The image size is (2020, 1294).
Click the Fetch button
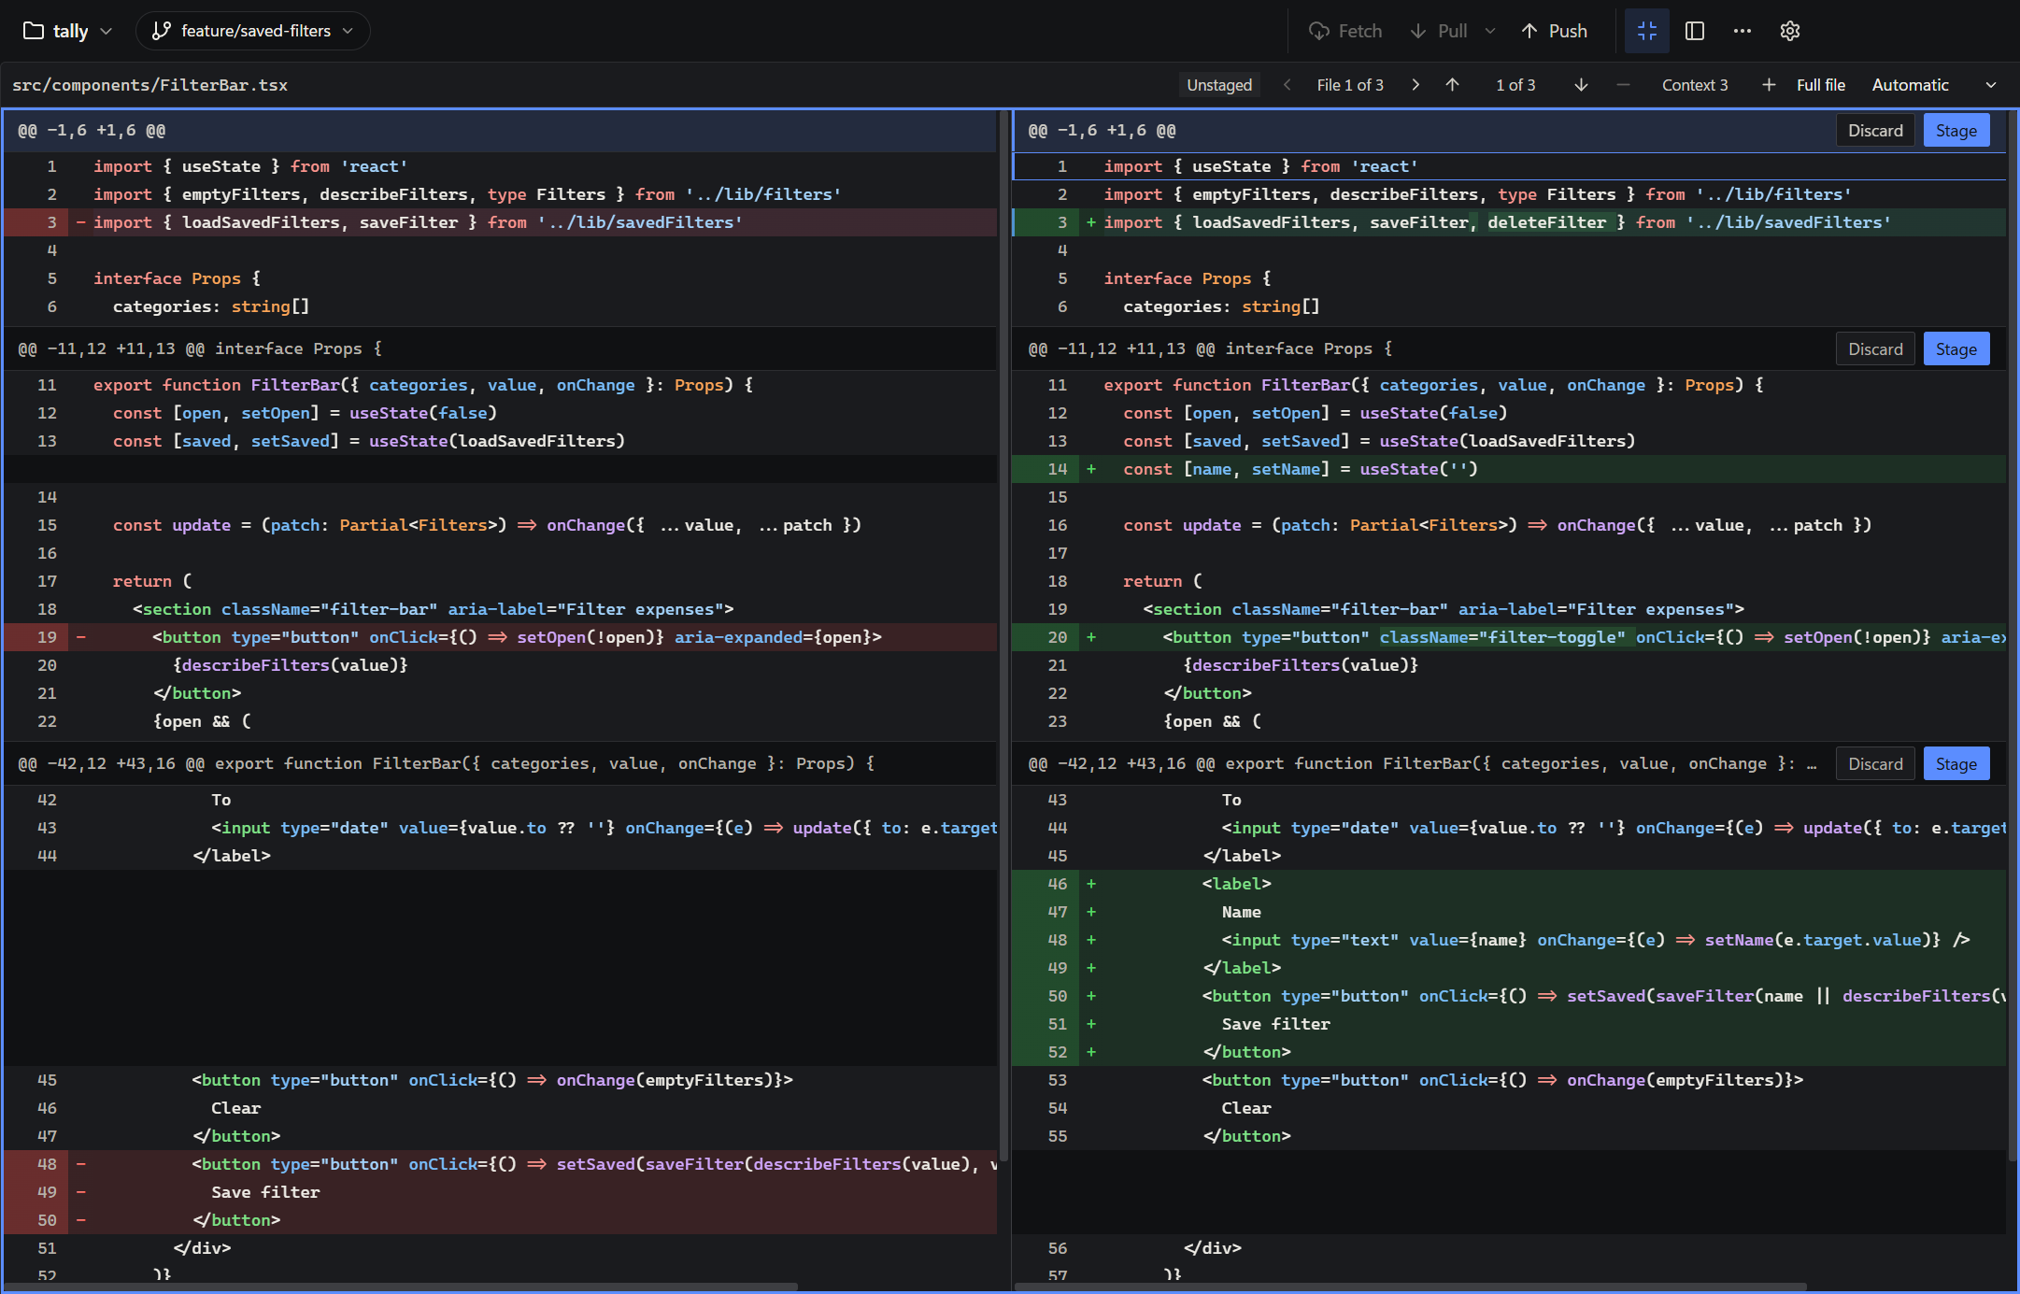coord(1345,31)
